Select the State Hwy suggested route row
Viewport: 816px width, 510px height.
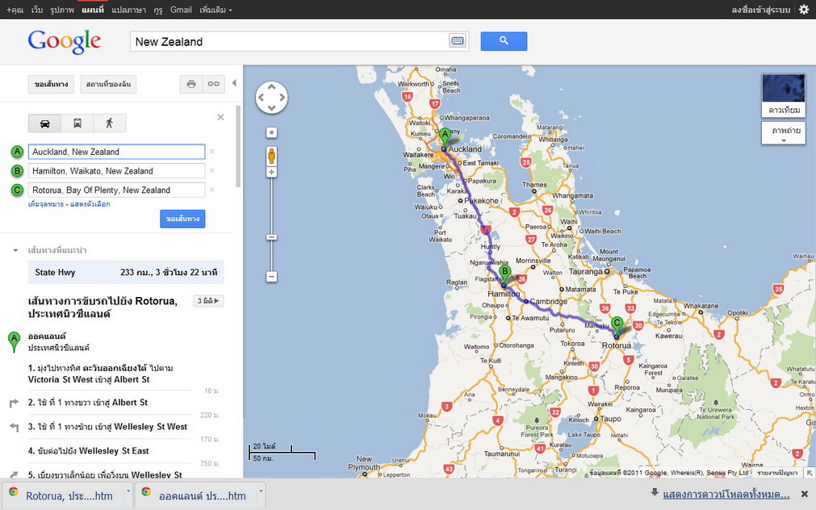pos(126,272)
